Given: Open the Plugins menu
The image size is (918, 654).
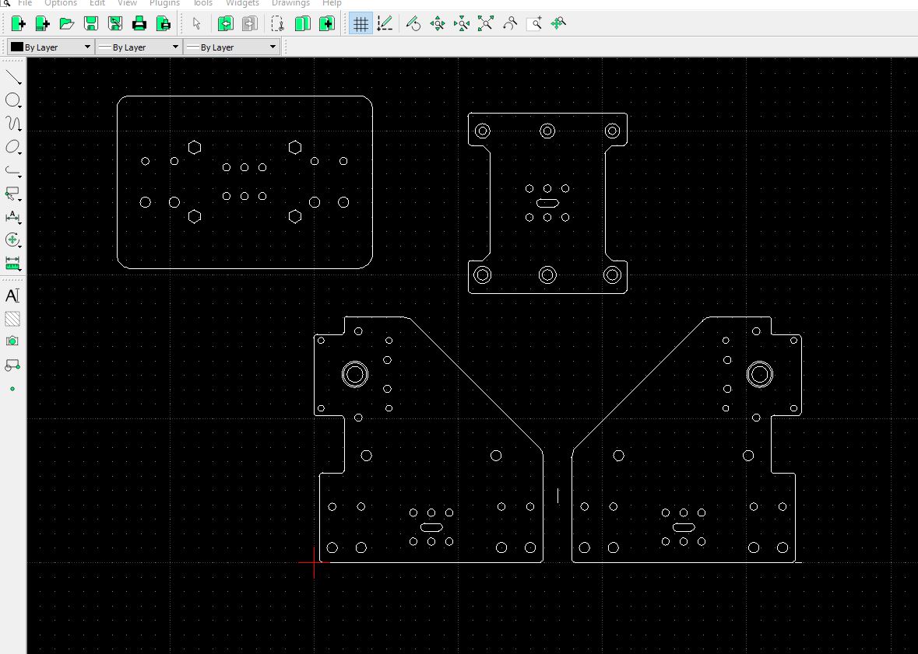Looking at the screenshot, I should pyautogui.click(x=164, y=3).
